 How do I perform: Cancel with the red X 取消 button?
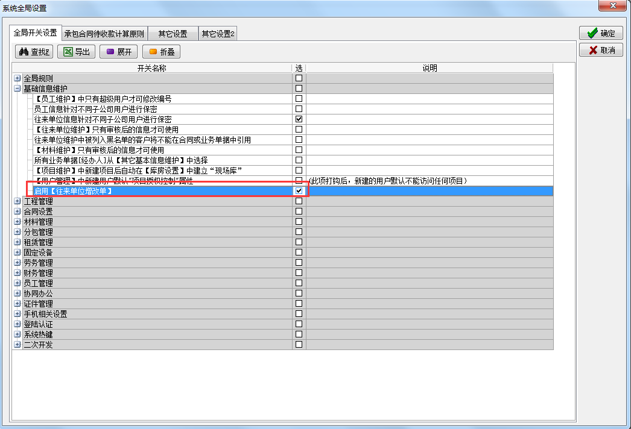[x=601, y=50]
